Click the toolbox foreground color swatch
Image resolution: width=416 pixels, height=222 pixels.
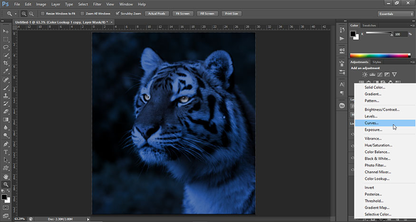click(4, 197)
